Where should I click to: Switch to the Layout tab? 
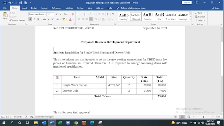(44, 8)
